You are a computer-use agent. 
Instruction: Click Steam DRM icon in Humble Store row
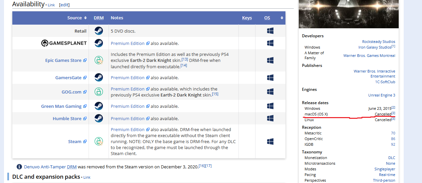point(99,118)
